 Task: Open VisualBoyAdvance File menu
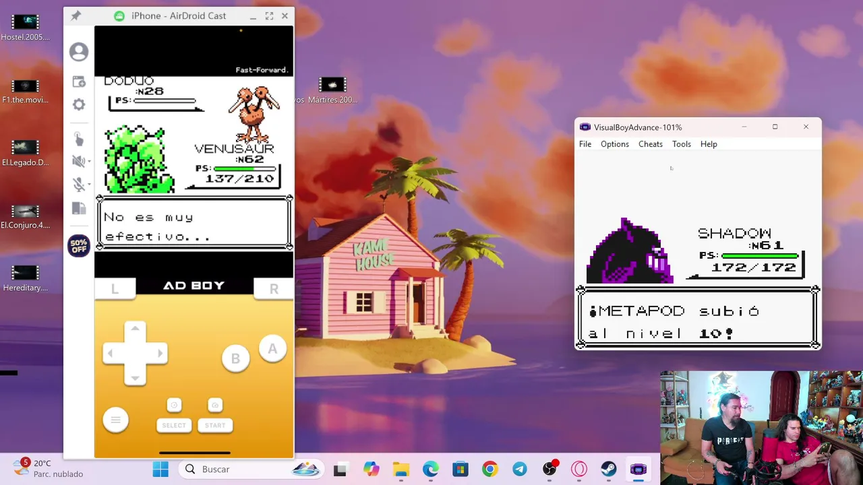click(x=585, y=144)
